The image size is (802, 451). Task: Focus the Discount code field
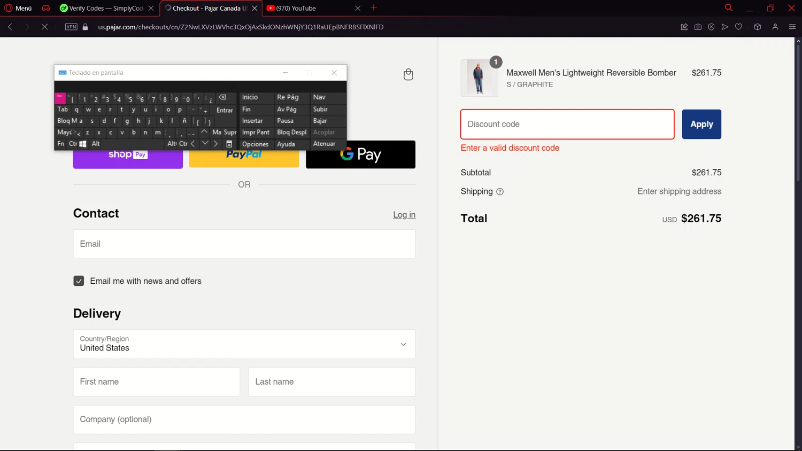tap(567, 124)
